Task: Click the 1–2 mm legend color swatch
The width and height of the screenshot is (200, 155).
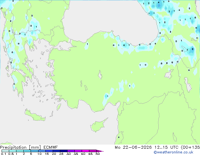Action: click(x=20, y=151)
